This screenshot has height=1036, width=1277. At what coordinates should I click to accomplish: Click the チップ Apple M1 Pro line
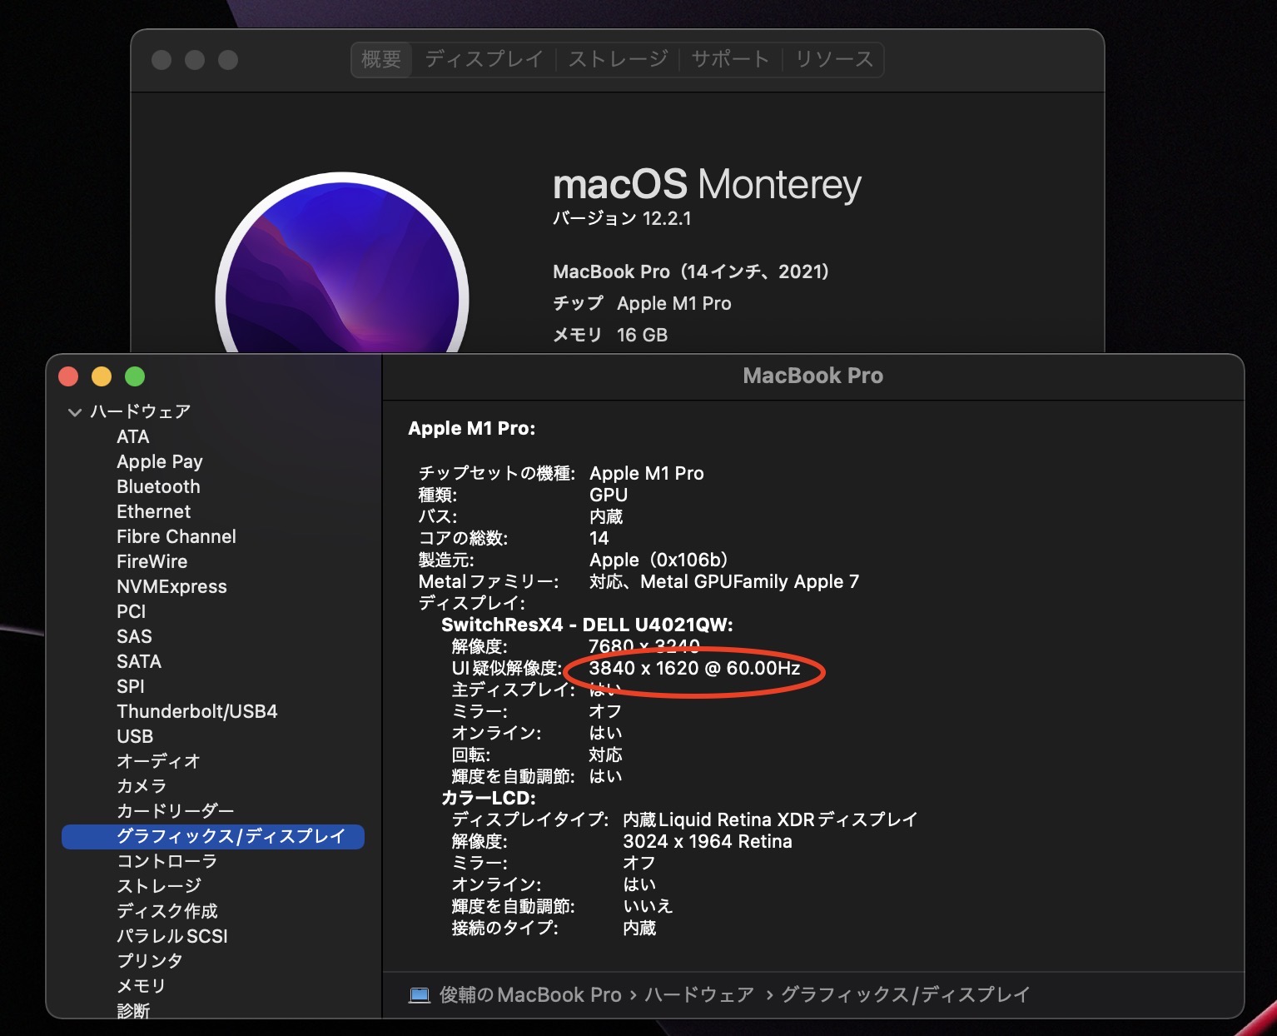(642, 303)
